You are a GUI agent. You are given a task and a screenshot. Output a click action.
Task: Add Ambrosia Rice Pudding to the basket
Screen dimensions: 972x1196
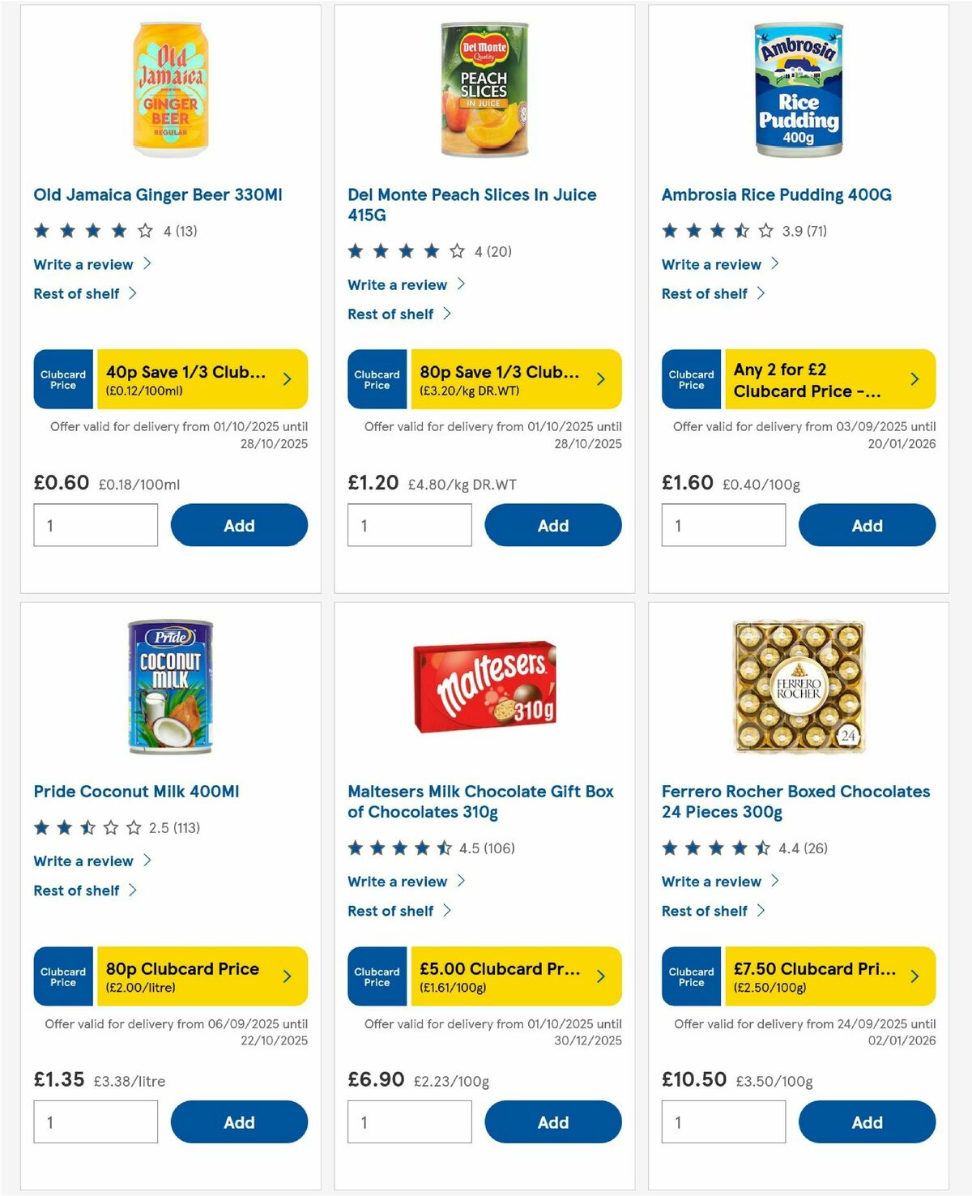[x=867, y=524]
